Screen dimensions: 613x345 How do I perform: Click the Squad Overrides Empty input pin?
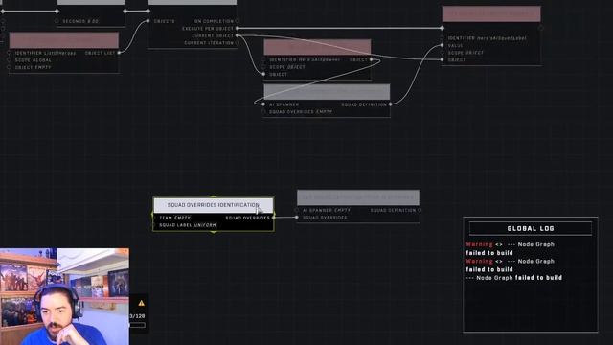coord(263,112)
